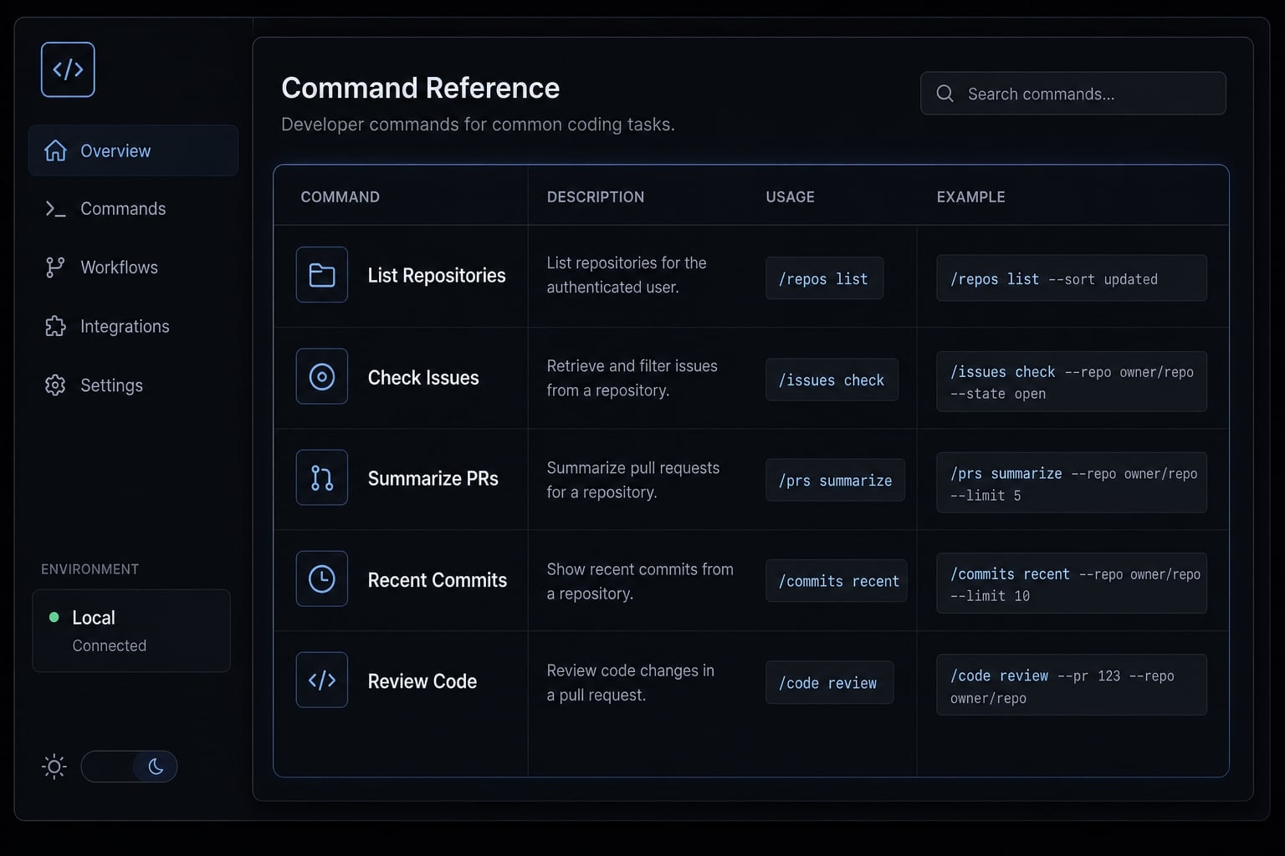Click the moon icon in theme switch

[x=156, y=767]
